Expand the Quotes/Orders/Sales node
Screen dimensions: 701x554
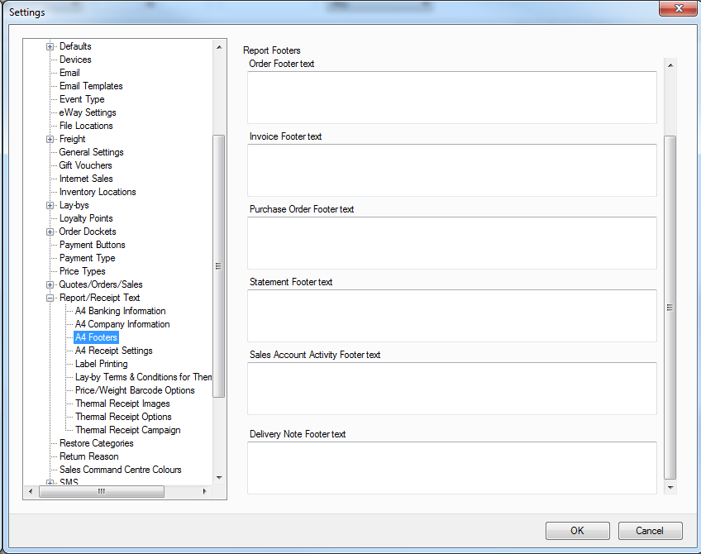pyautogui.click(x=50, y=284)
